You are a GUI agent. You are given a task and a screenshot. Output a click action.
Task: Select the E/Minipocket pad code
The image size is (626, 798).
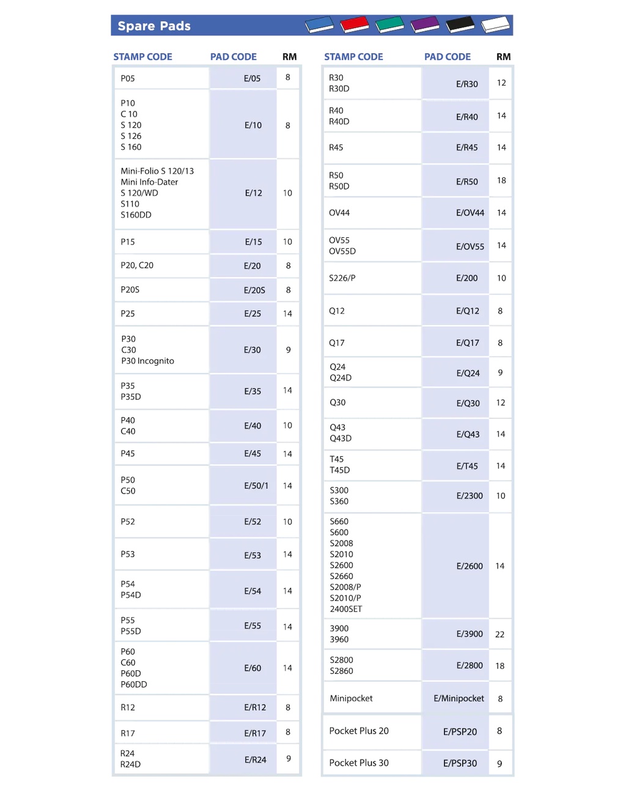point(458,698)
